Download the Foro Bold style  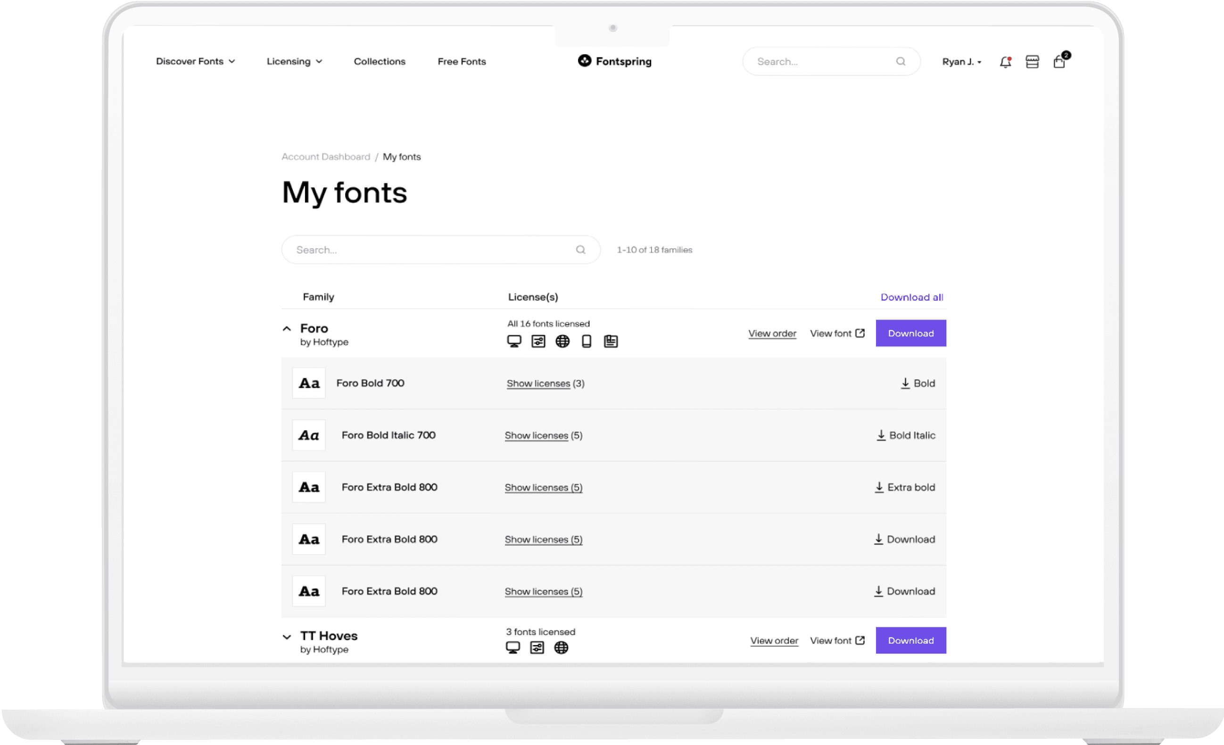918,383
